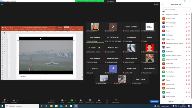Viewport: 192px width, 108px height.
Task: Open the Design tab in PowerPoint
Action: pyautogui.click(x=16, y=30)
